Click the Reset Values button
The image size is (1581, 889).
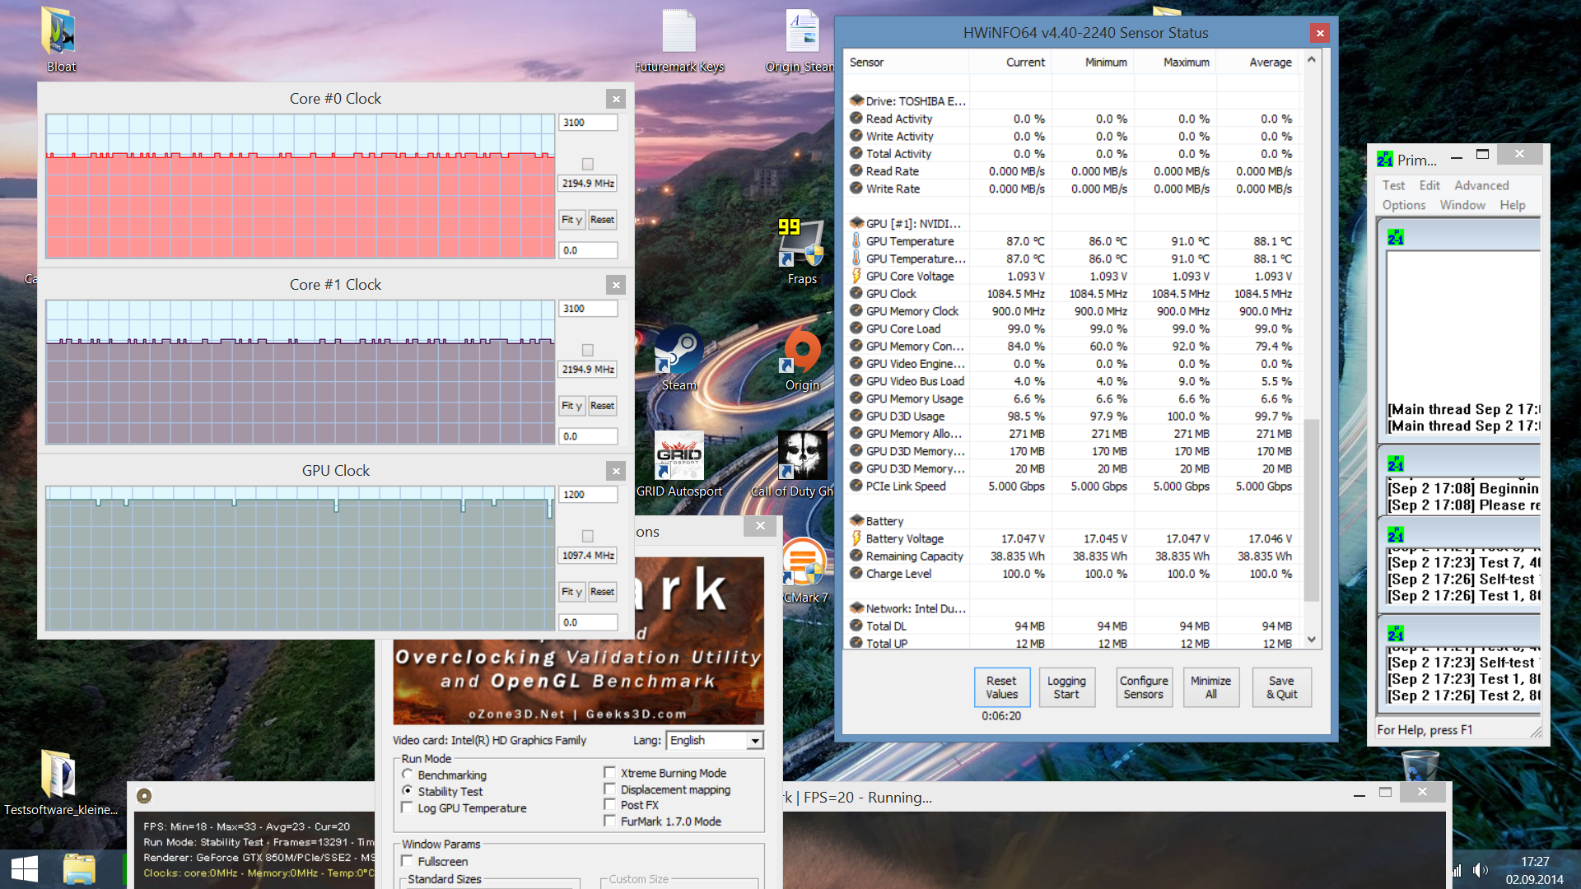tap(1001, 687)
